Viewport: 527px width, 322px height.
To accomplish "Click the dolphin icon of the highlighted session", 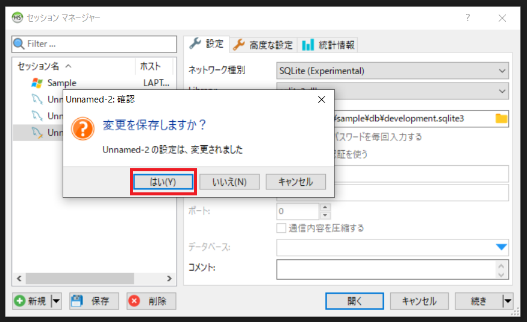I will (37, 133).
